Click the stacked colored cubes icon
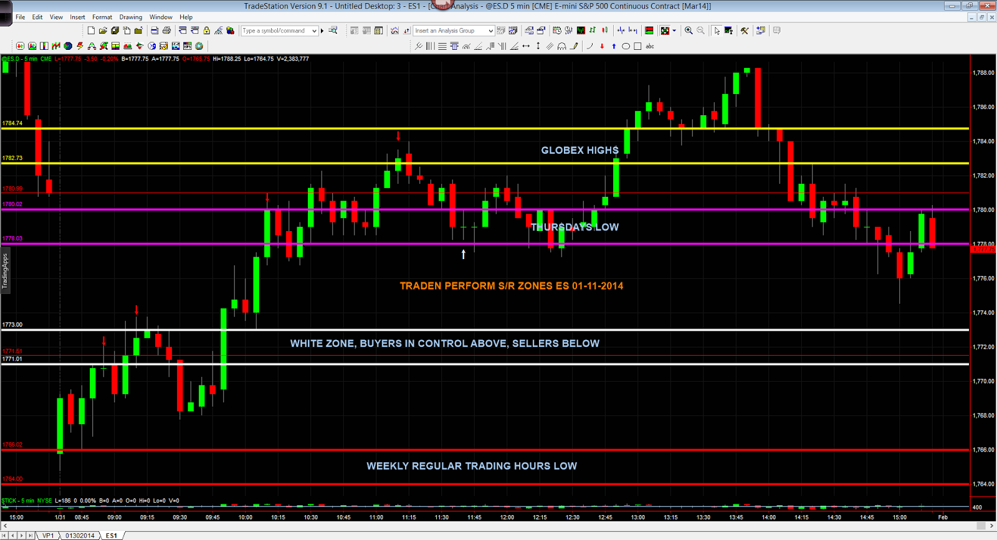The height and width of the screenshot is (540, 997). point(230,31)
